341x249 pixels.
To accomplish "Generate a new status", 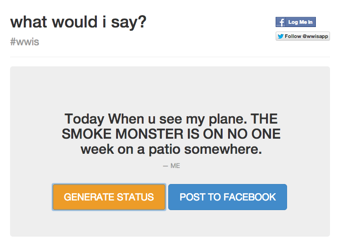I will [x=109, y=197].
